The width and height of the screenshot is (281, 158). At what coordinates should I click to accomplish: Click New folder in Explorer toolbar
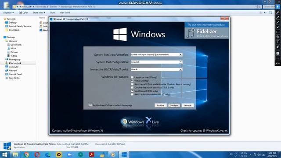(x=65, y=13)
